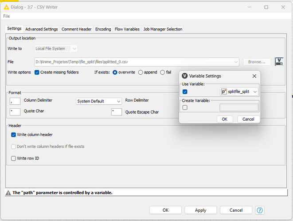The height and width of the screenshot is (221, 293).
Task: Expand the File path history dropdown
Action: click(x=236, y=62)
